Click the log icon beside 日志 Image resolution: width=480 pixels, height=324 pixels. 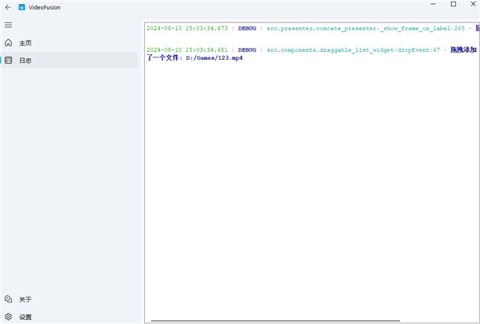coord(8,60)
